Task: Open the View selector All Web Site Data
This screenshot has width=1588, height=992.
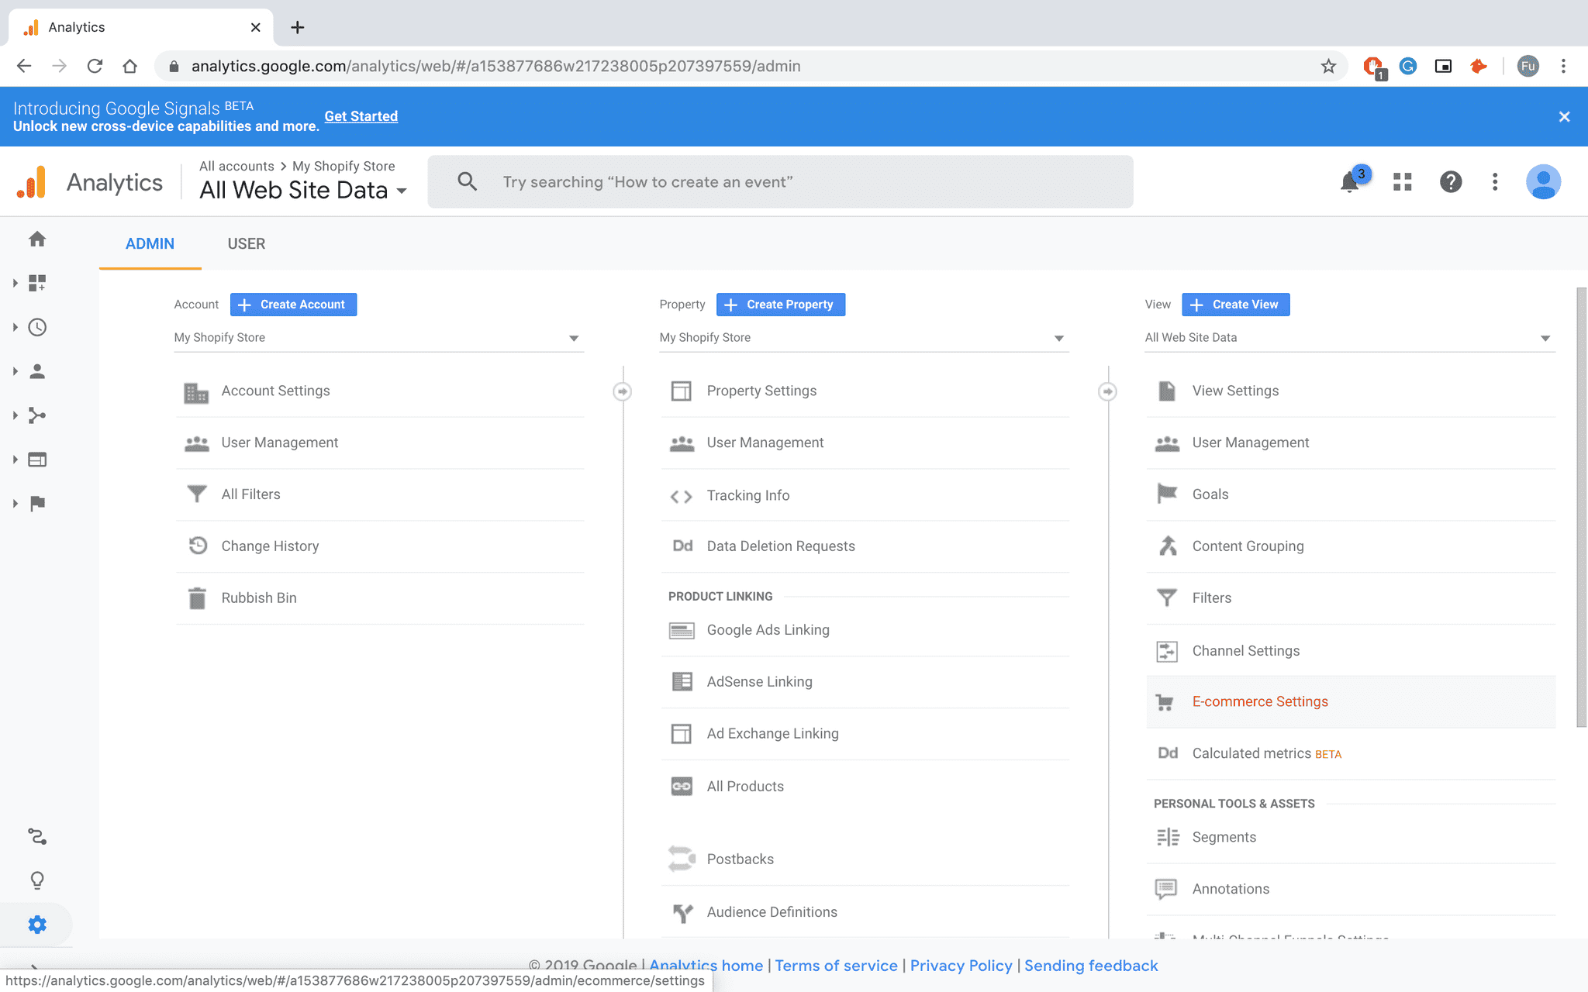Action: 1349,338
